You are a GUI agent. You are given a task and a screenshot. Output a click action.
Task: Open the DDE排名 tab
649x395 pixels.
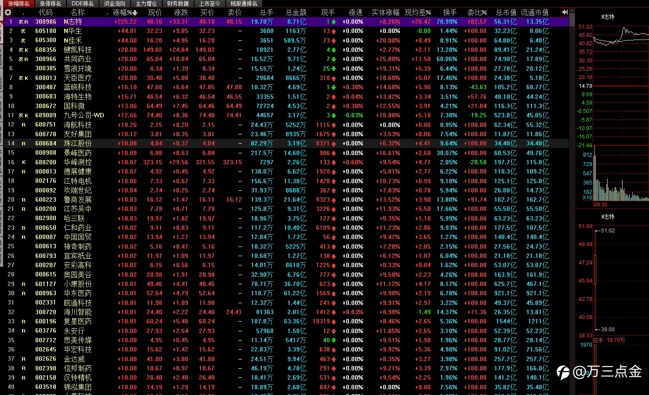83,4
